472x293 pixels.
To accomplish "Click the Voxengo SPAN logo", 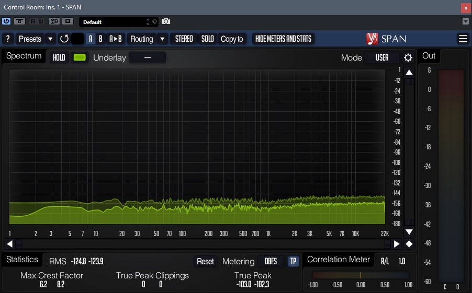I will coord(387,39).
